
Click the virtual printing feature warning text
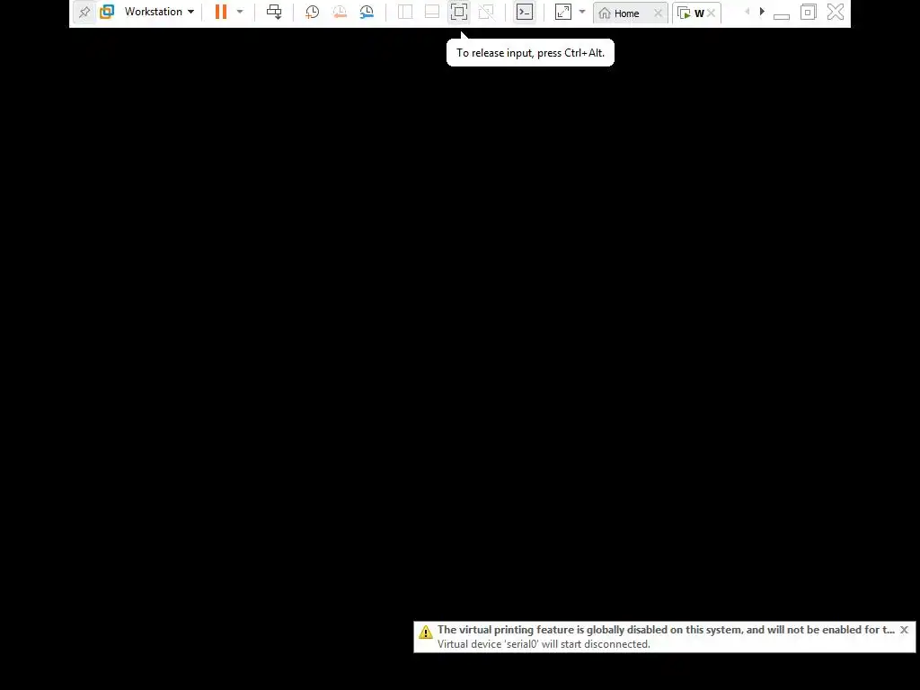point(666,630)
